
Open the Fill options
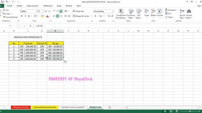pos(168,13)
